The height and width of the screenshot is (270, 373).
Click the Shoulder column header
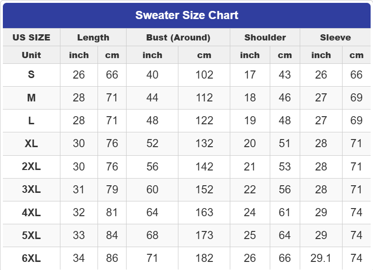coord(265,38)
